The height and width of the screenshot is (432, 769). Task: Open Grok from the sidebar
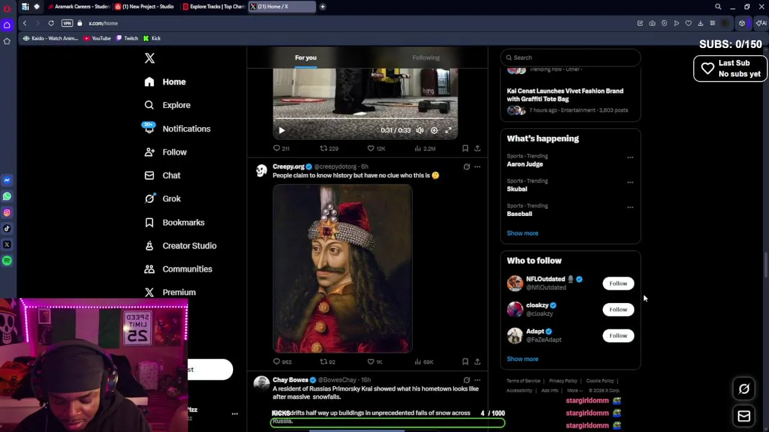[163, 199]
